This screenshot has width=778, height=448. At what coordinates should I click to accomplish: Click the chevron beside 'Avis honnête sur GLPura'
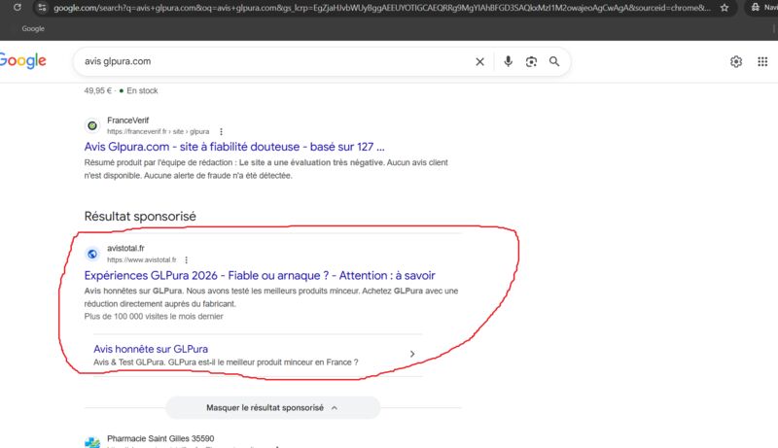[x=412, y=354]
